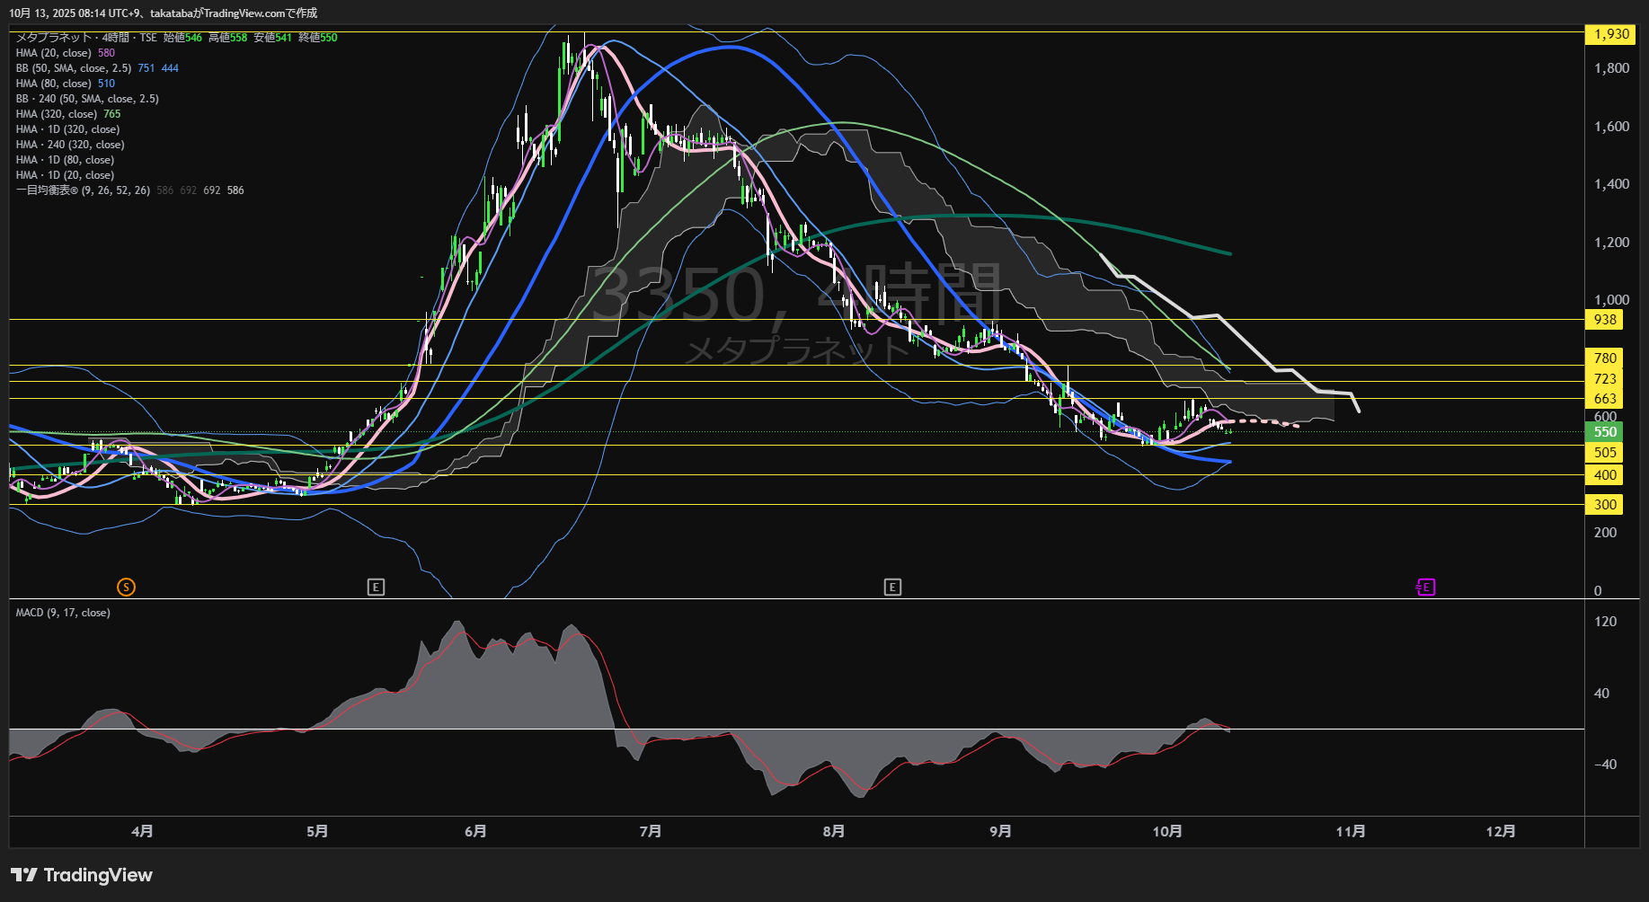The width and height of the screenshot is (1649, 902).
Task: Click the purple upcoming earnings marker
Action: pyautogui.click(x=1425, y=588)
